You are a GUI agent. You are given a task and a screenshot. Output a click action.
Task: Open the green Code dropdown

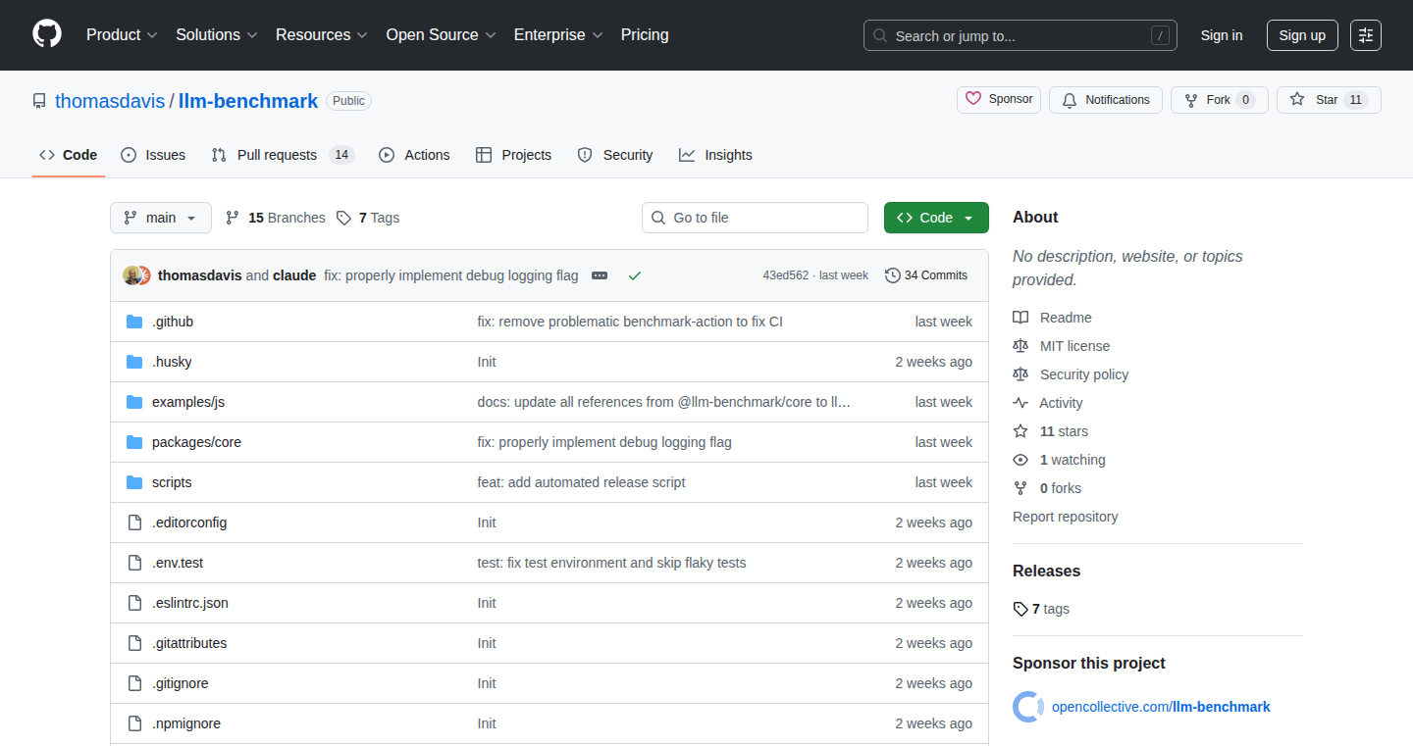[936, 218]
